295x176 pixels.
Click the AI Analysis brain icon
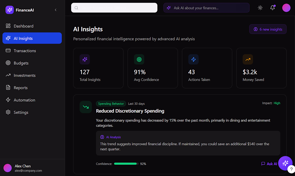click(x=102, y=137)
